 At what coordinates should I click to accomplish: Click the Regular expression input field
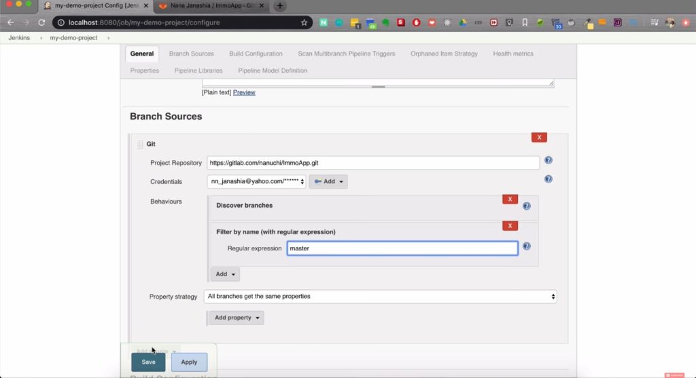click(402, 248)
